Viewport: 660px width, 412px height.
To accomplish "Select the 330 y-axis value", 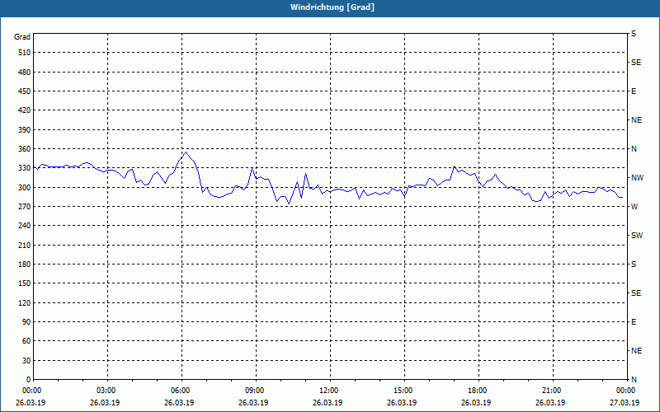I will (25, 168).
